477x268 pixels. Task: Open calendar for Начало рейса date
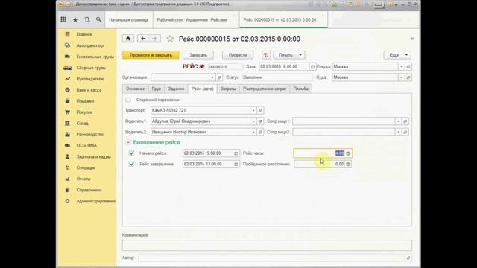pyautogui.click(x=236, y=153)
